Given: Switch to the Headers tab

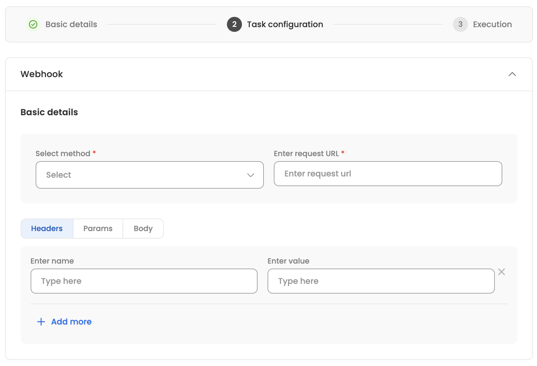Looking at the screenshot, I should [x=47, y=229].
